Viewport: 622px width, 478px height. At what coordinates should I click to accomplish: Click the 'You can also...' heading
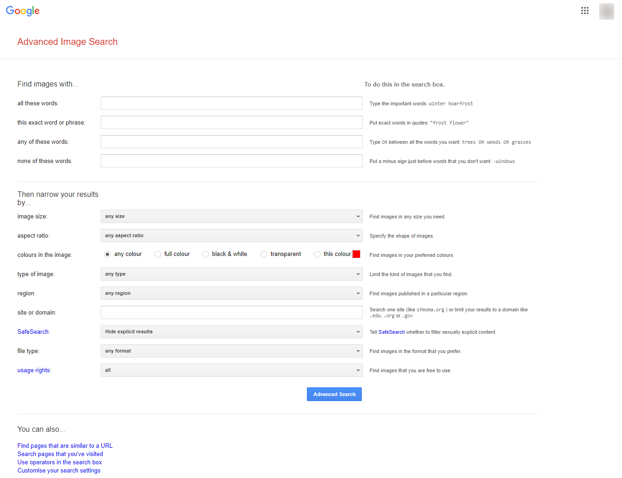click(x=41, y=429)
